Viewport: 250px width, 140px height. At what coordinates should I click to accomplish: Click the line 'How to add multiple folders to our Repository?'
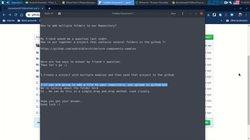pos(78,26)
